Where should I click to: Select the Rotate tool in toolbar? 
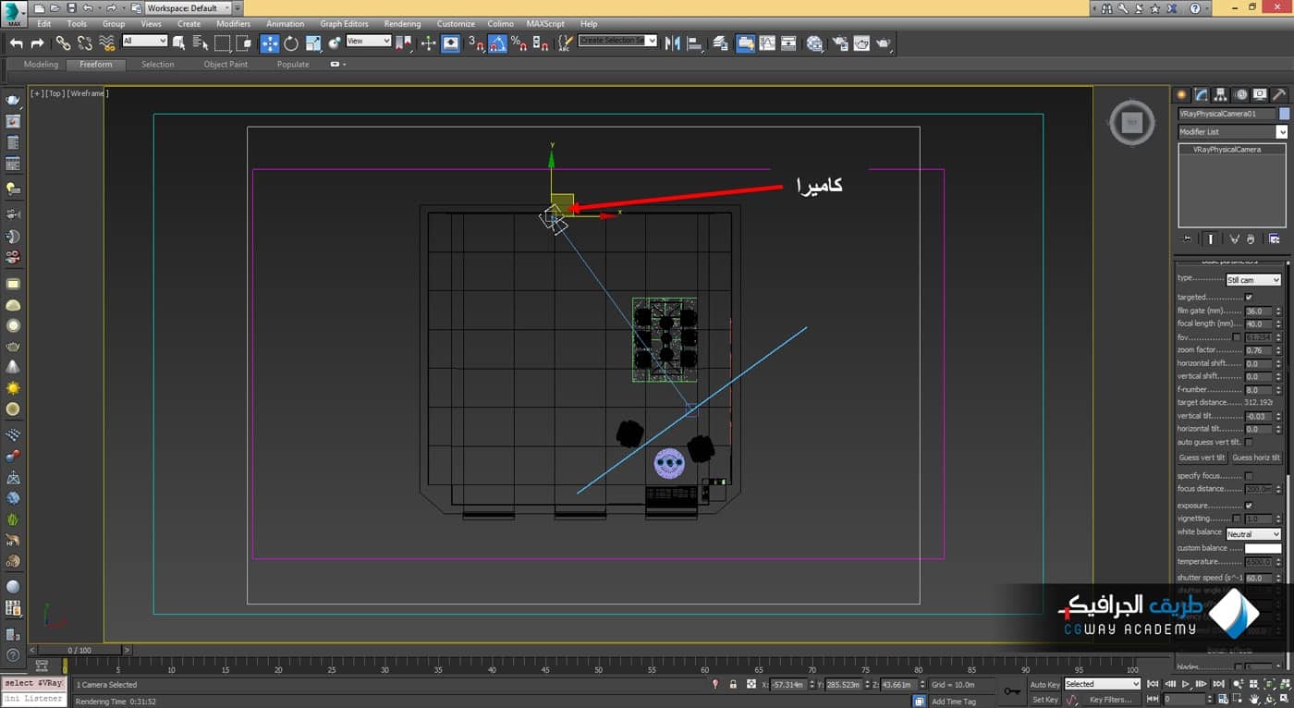[x=291, y=43]
